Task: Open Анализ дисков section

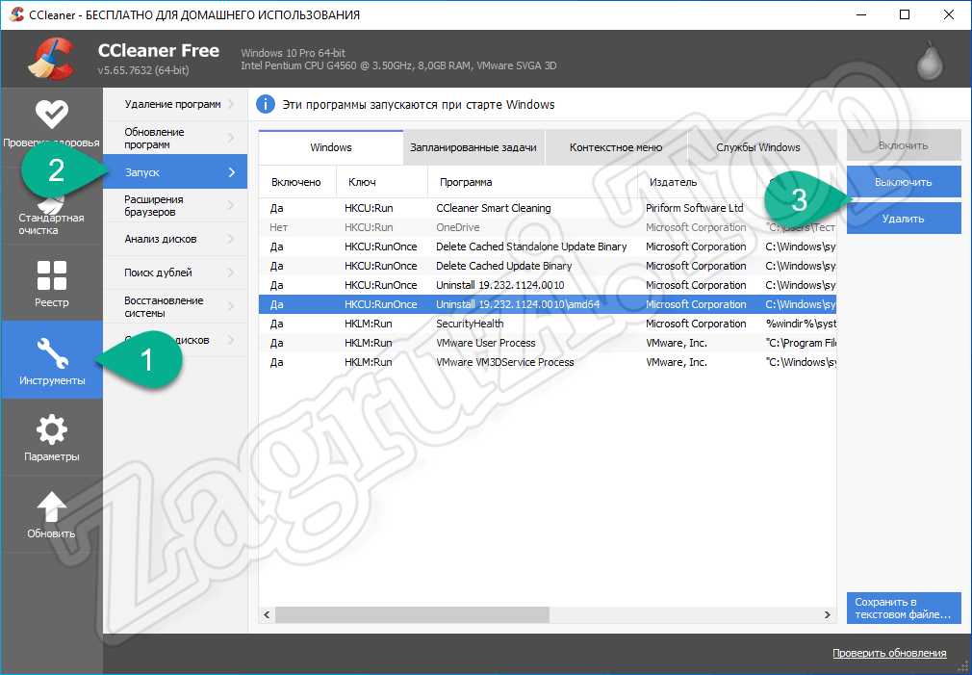Action: (175, 239)
